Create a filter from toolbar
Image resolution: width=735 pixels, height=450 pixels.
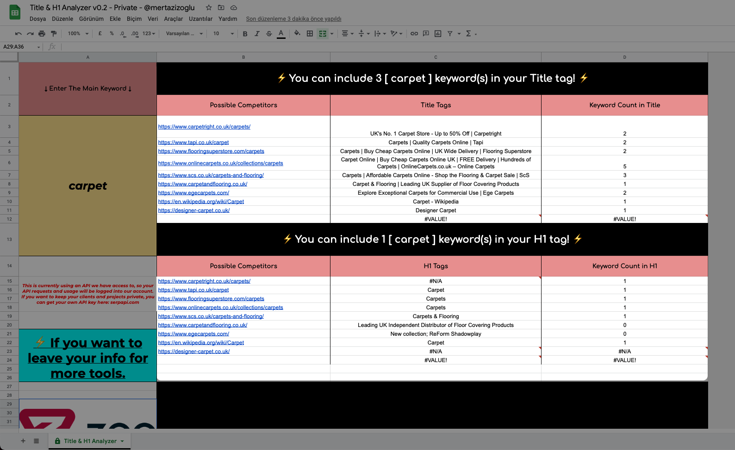tap(450, 33)
